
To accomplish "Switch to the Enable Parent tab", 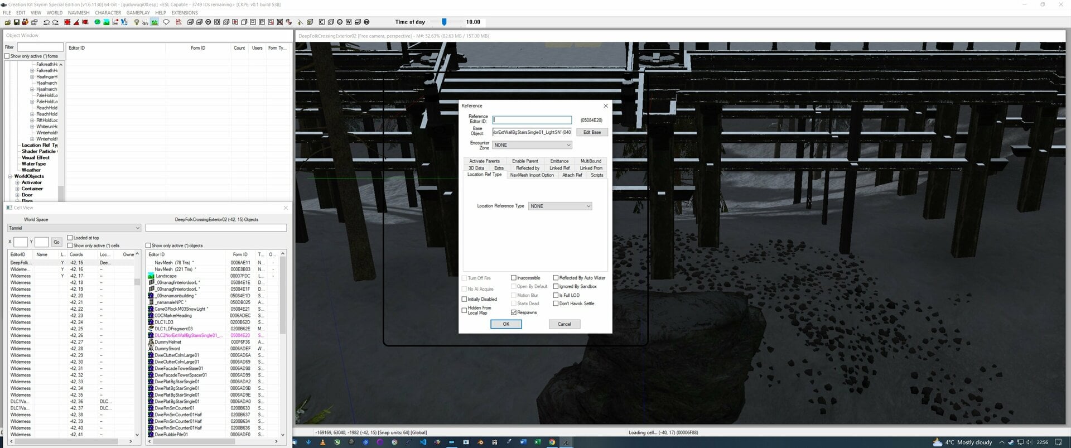I will [x=525, y=161].
